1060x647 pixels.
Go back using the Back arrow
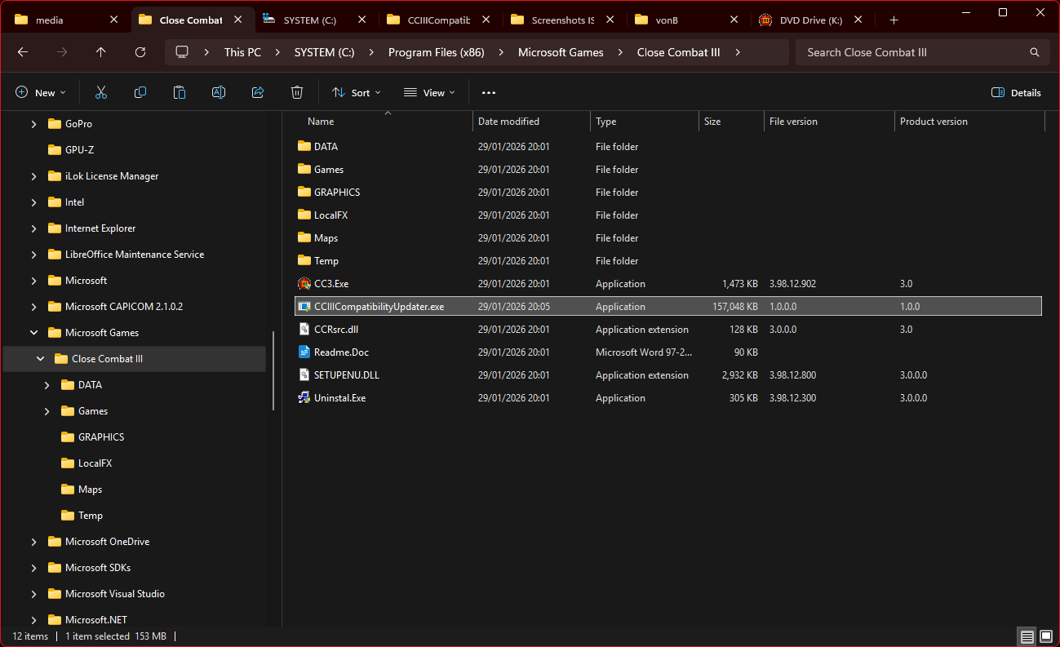tap(23, 52)
